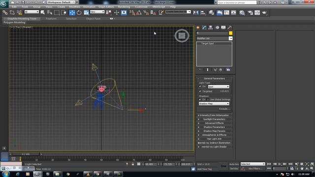Screen dimensions: 315x177
Task: Open the Customize menu
Action: click(x=141, y=7)
